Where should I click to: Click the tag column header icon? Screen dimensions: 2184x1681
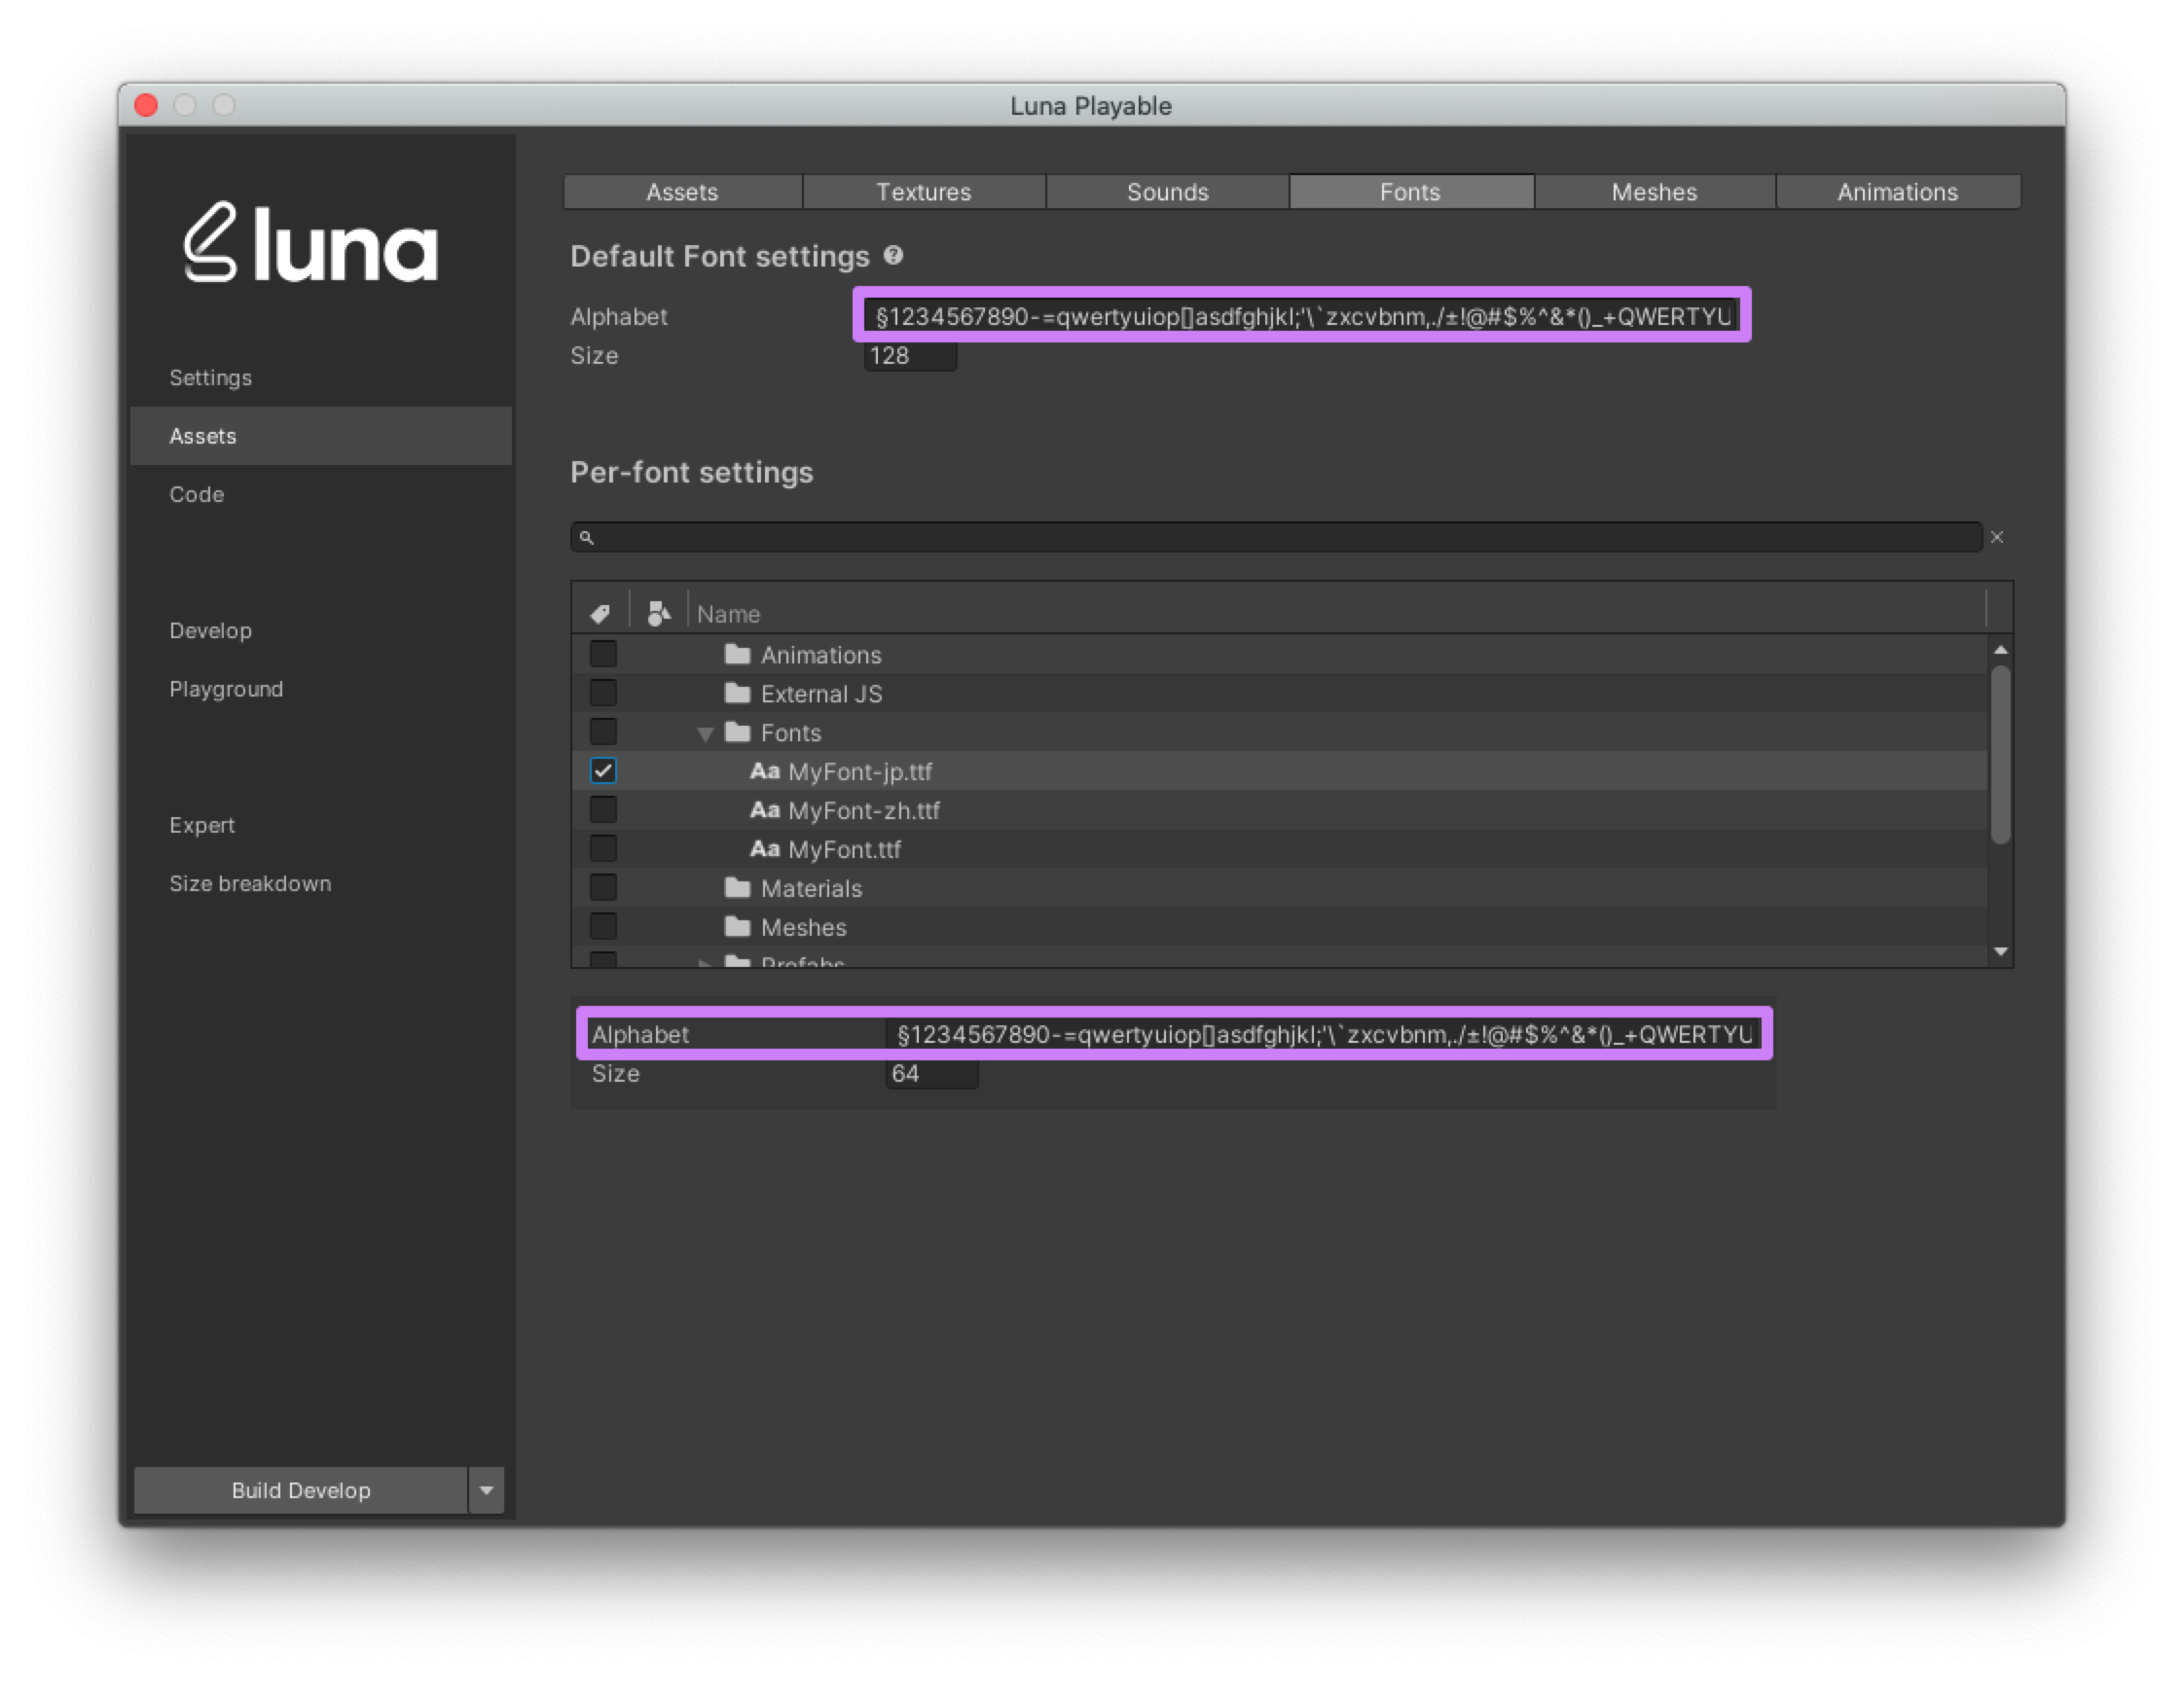[600, 614]
